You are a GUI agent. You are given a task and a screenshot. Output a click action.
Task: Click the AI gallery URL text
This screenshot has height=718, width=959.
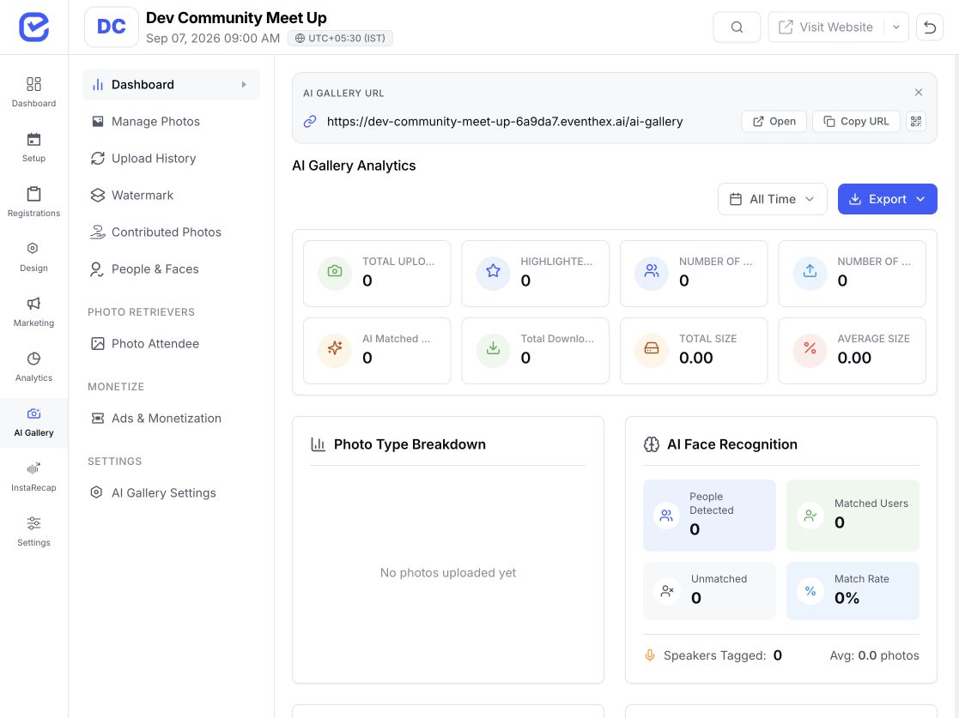click(x=505, y=122)
